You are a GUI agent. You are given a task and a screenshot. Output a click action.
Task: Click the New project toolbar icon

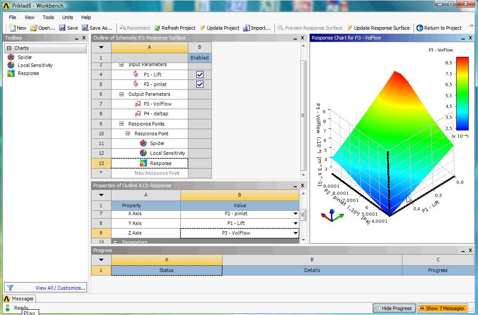12,28
